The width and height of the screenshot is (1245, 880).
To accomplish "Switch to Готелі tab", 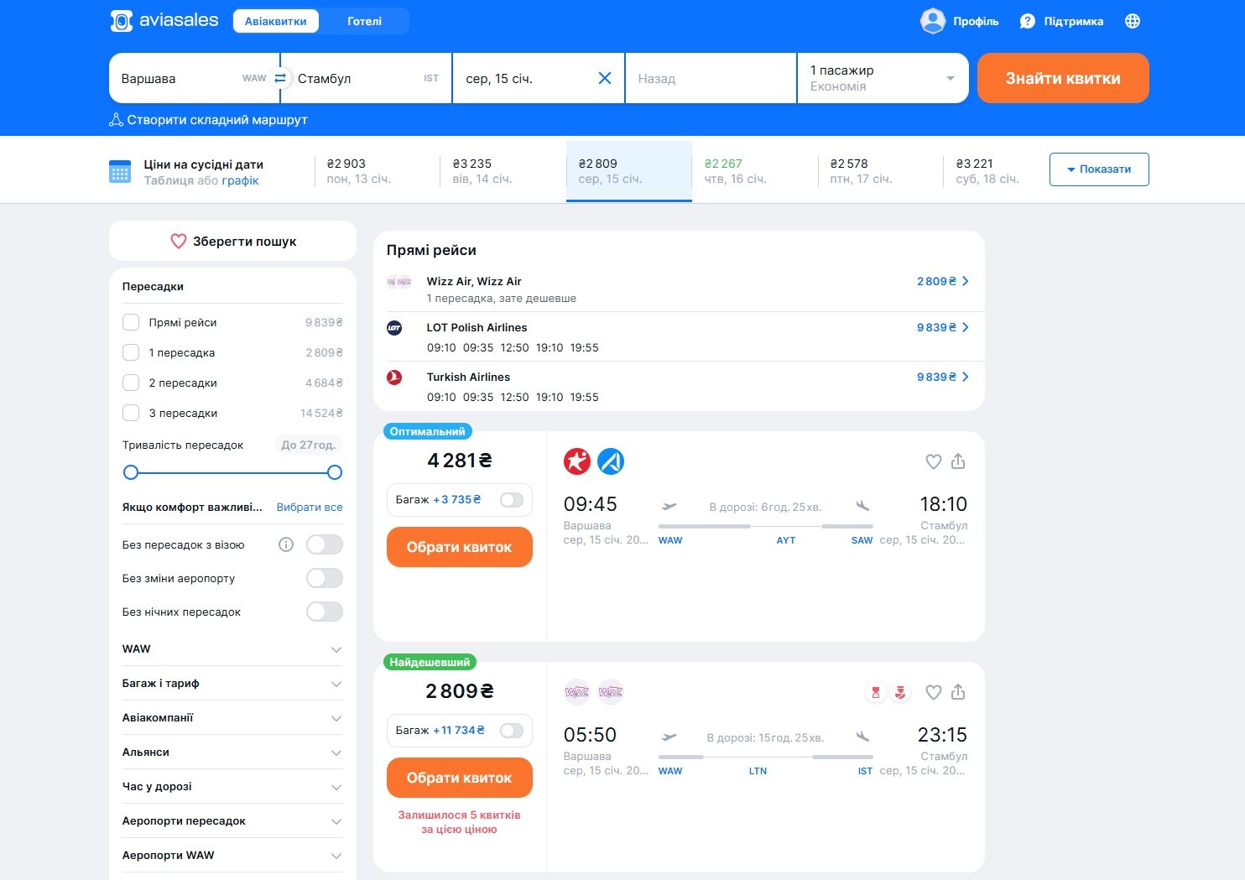I will tap(365, 21).
